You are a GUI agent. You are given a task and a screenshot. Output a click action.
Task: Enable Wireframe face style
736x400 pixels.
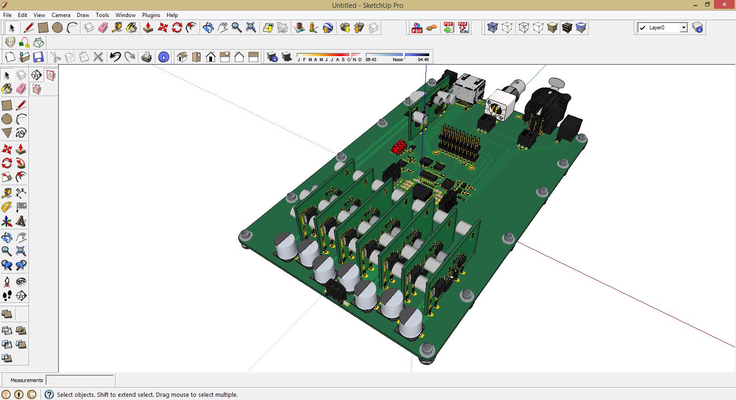(x=524, y=28)
